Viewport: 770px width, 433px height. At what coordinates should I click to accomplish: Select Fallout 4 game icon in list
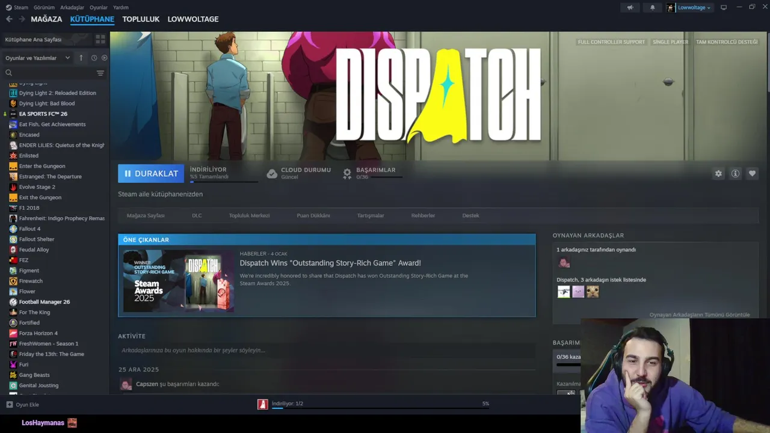pyautogui.click(x=13, y=229)
